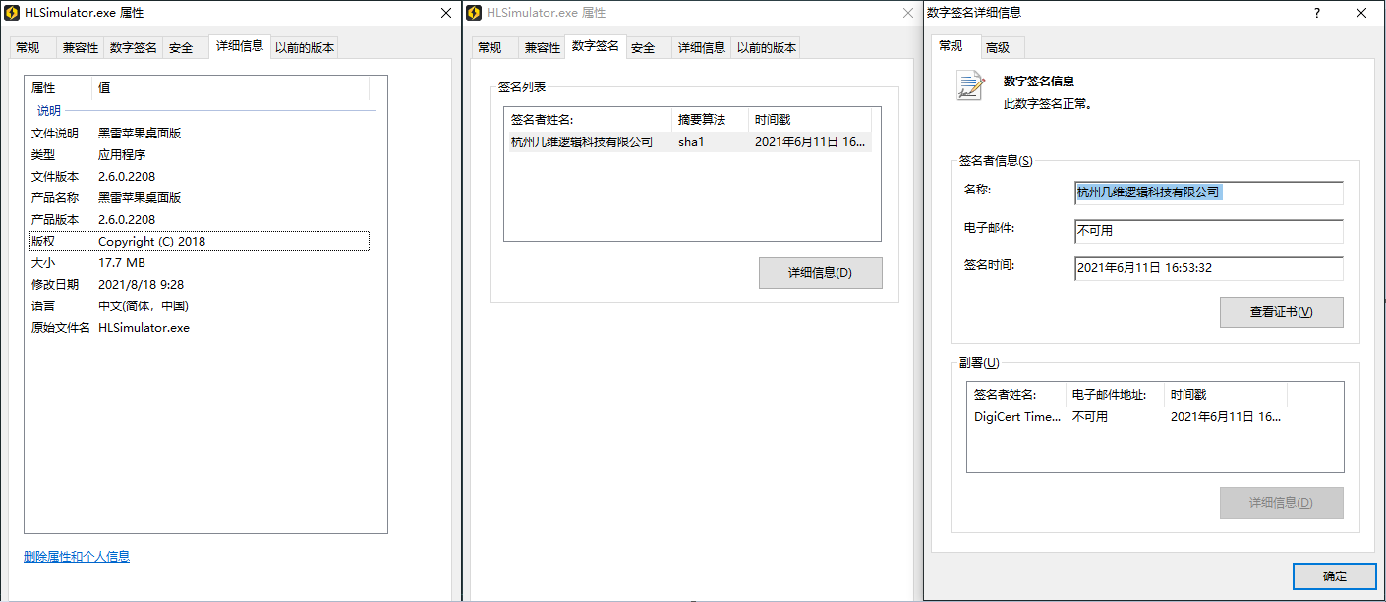
Task: Click the help question mark button
Action: [1316, 13]
